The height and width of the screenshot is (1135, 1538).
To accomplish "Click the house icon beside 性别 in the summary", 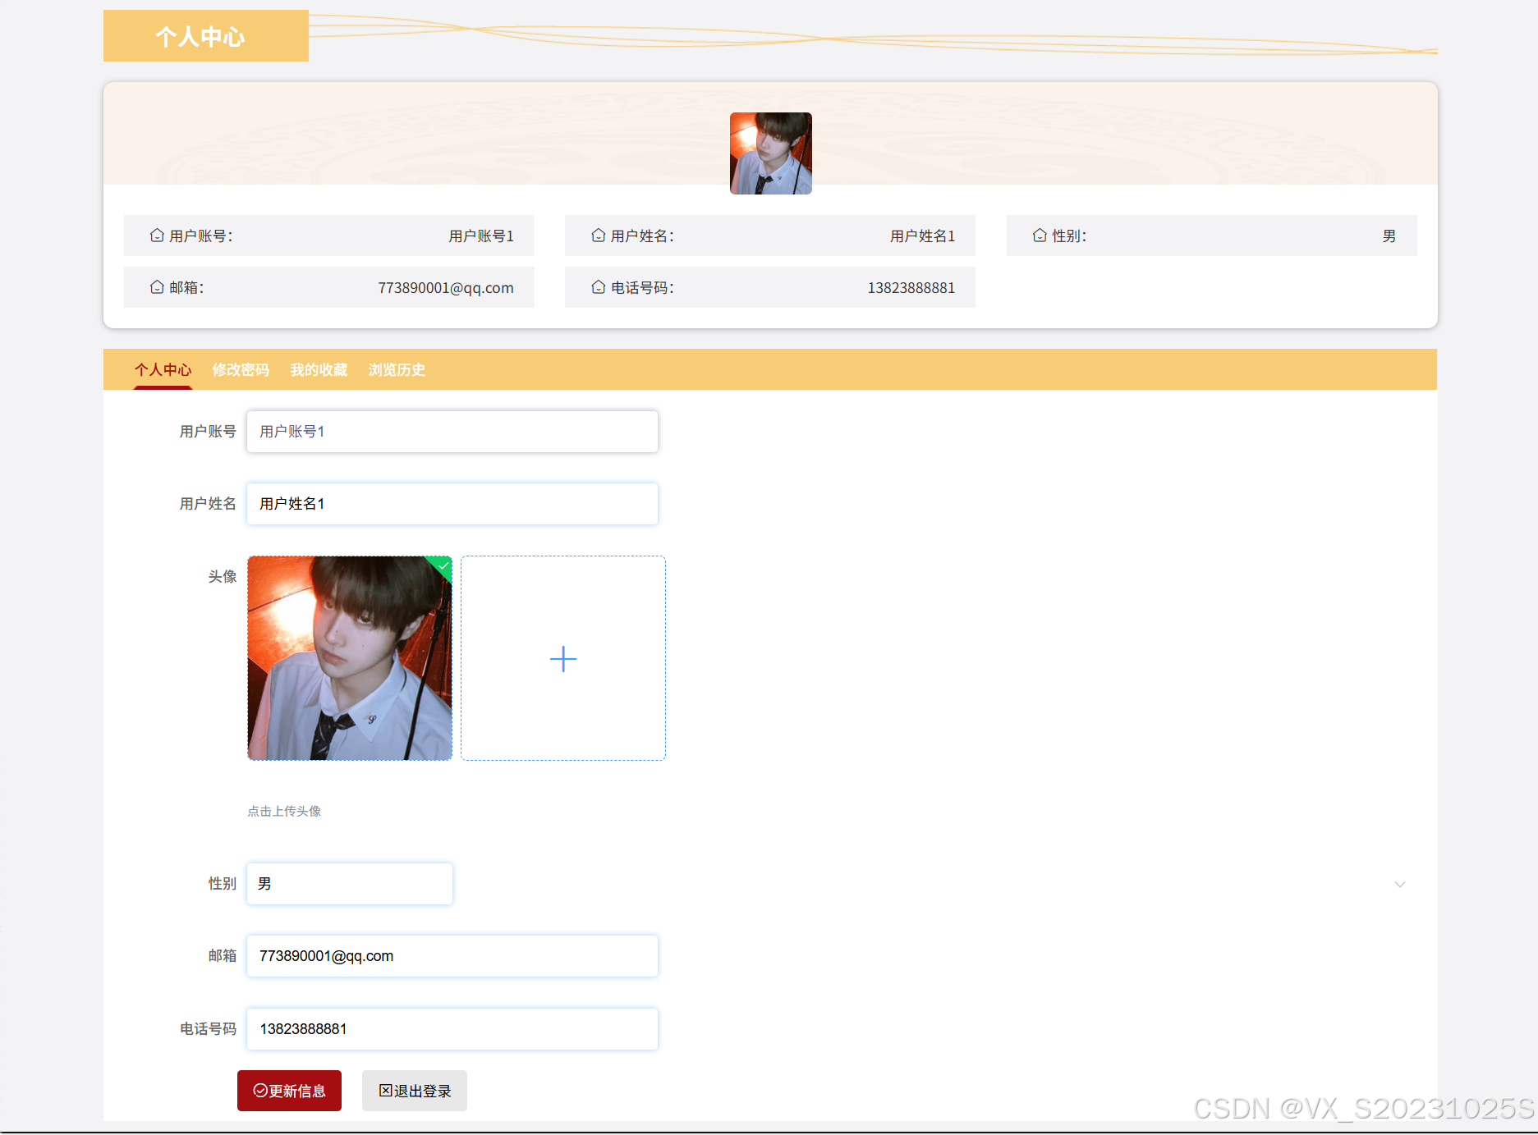I will tap(1040, 236).
